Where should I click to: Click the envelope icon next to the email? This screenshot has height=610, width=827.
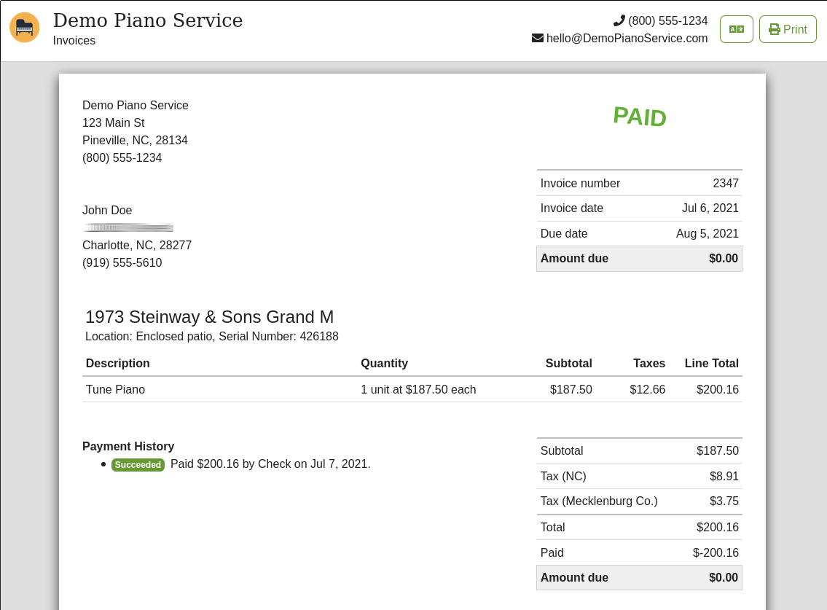click(538, 38)
